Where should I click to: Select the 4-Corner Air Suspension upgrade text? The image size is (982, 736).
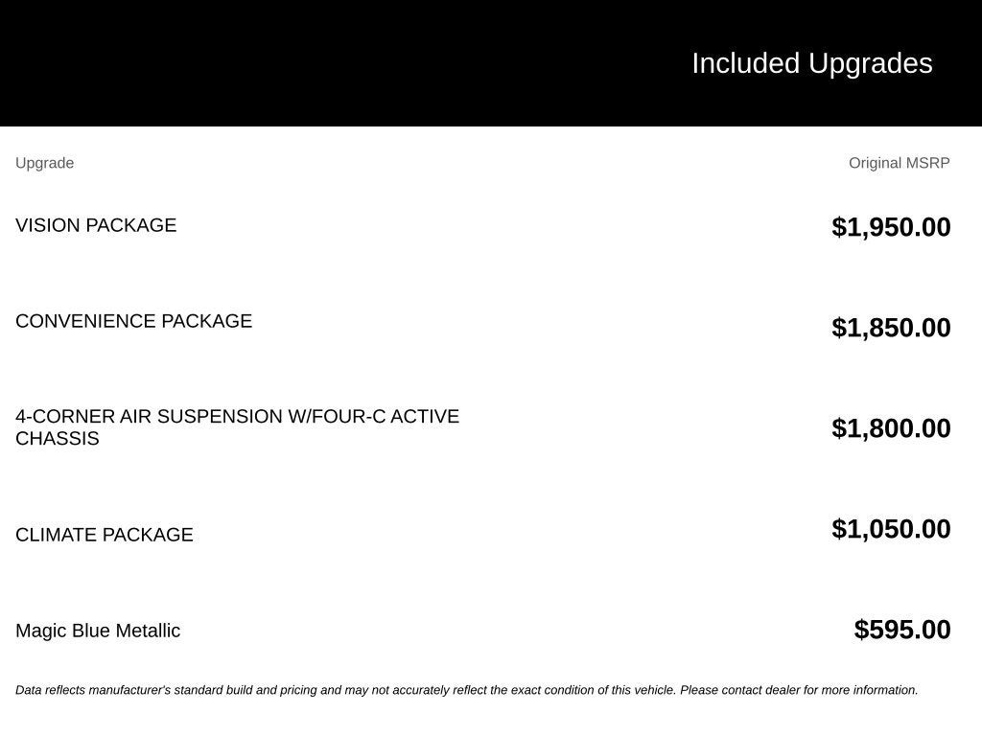[238, 427]
